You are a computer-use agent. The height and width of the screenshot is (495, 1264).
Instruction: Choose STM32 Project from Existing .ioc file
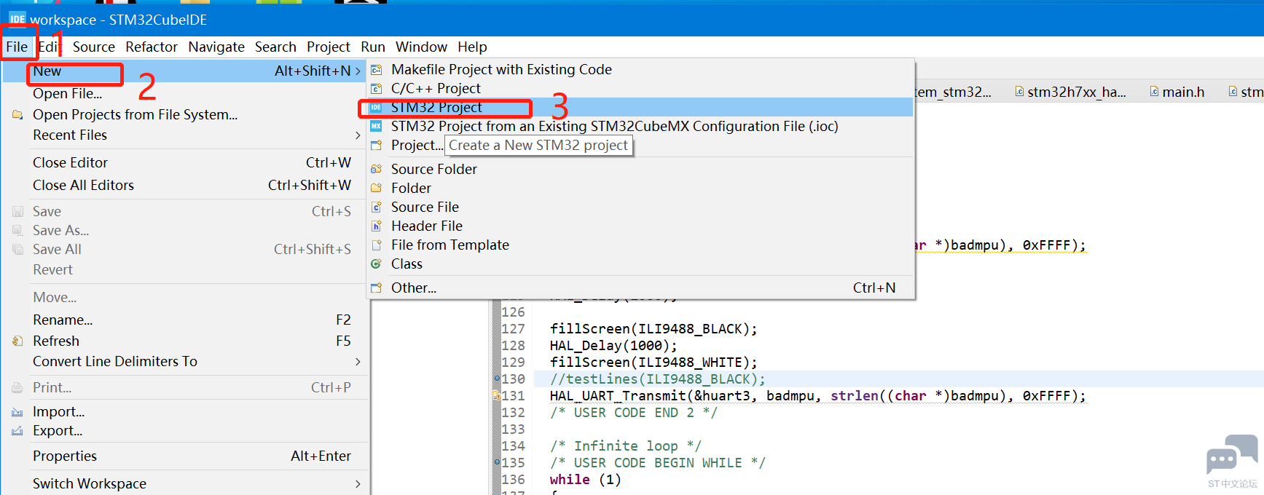pos(640,127)
